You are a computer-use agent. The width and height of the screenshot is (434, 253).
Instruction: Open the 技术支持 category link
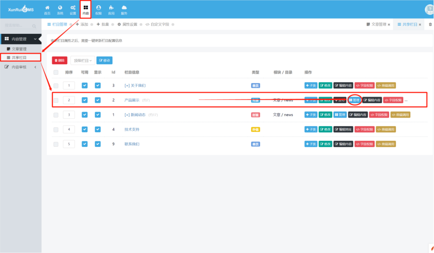pyautogui.click(x=132, y=129)
